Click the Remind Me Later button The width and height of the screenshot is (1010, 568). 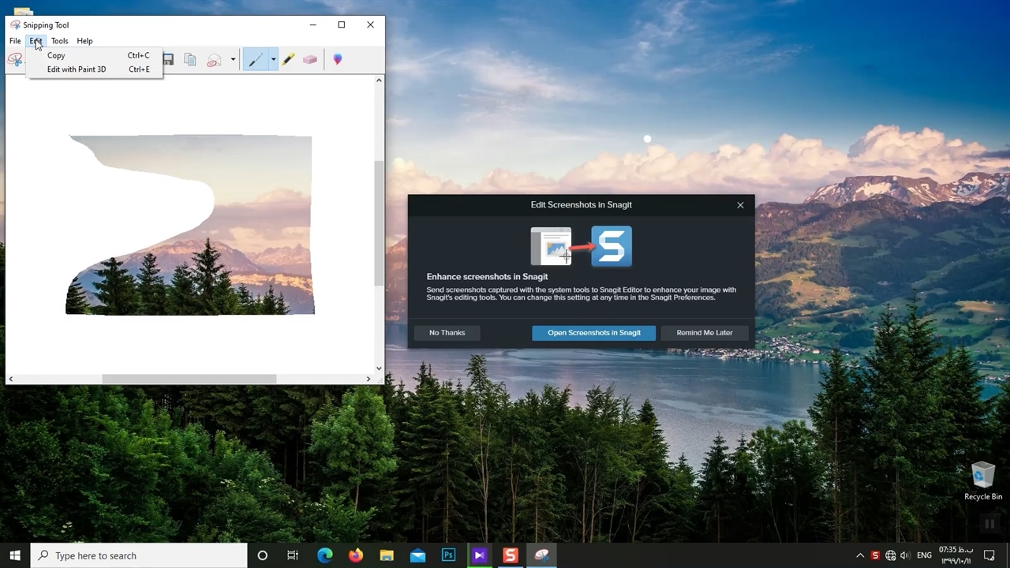tap(704, 333)
